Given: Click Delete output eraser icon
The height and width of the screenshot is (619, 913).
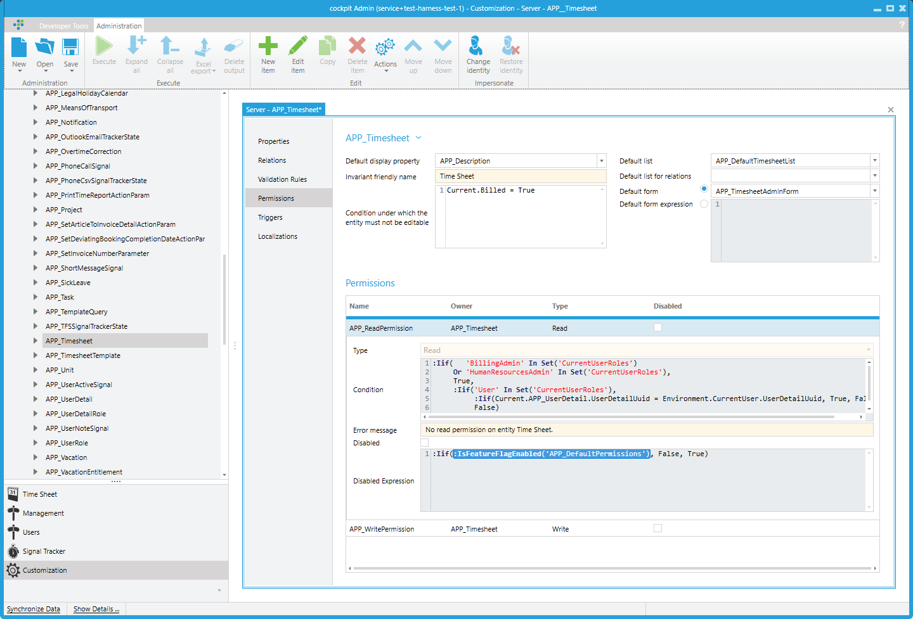Looking at the screenshot, I should [x=234, y=46].
